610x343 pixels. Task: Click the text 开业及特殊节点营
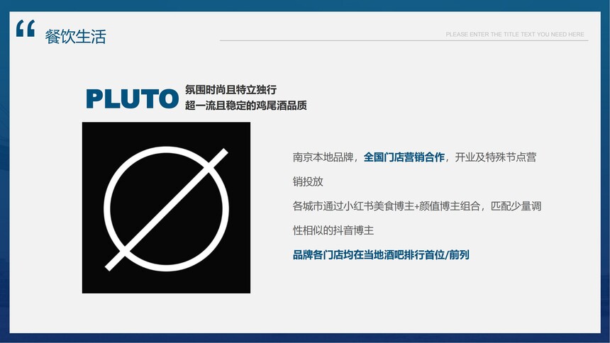(496, 157)
